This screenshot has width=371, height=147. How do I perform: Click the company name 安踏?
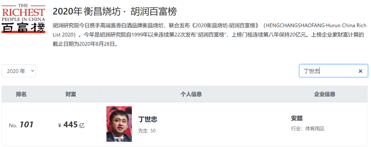297,119
